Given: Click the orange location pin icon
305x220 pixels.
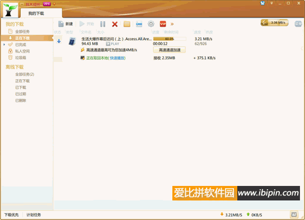Looking at the screenshot, I should click(x=54, y=4).
